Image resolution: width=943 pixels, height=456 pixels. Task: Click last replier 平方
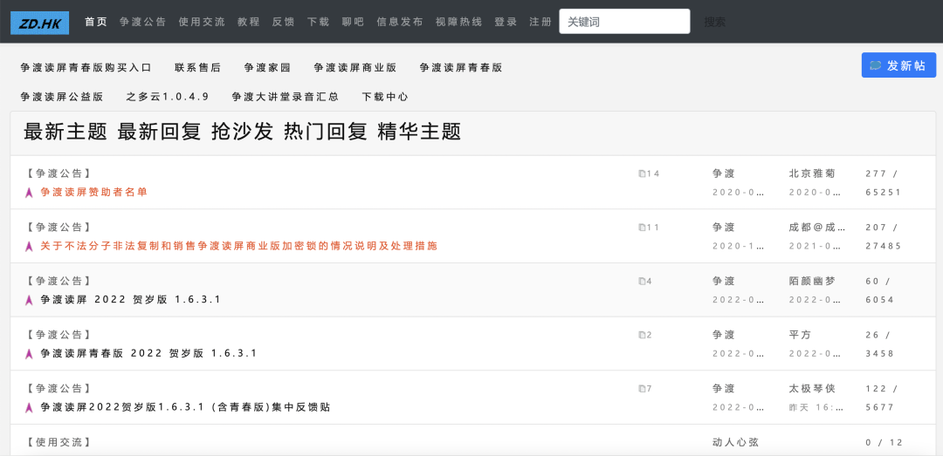[800, 335]
